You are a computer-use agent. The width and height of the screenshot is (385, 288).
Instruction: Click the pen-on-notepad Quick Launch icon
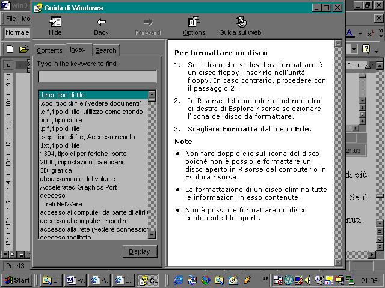(x=233, y=280)
